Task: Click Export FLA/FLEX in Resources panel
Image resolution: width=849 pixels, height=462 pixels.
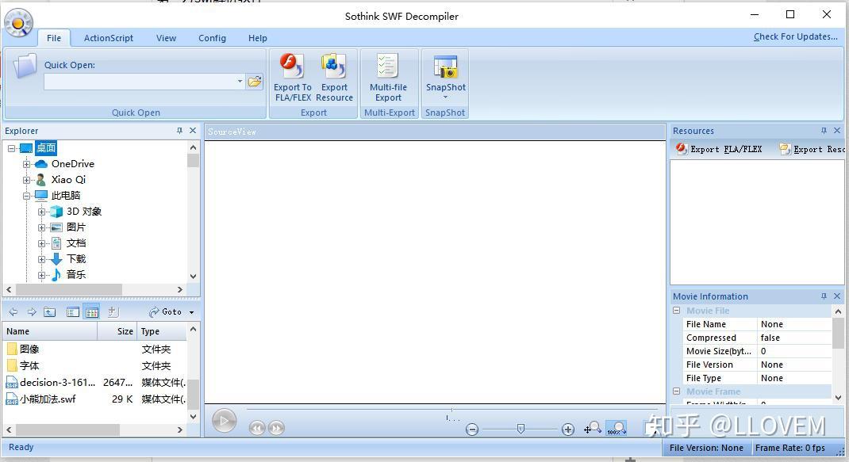Action: (719, 149)
